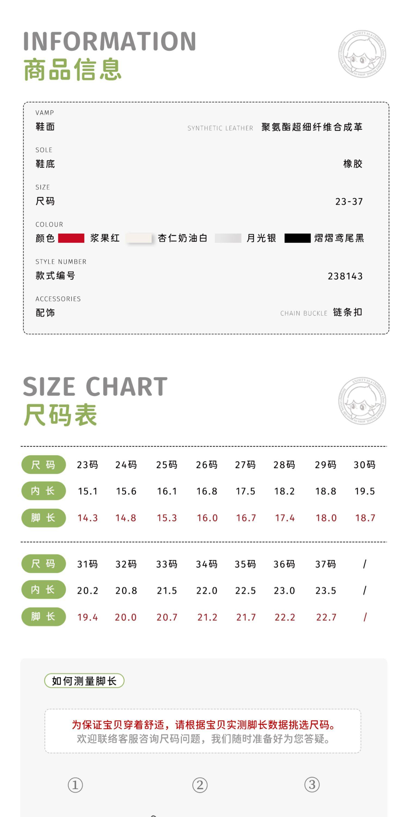Click the circled number ① step icon
Viewport: 408px width, 817px height.
pyautogui.click(x=75, y=785)
